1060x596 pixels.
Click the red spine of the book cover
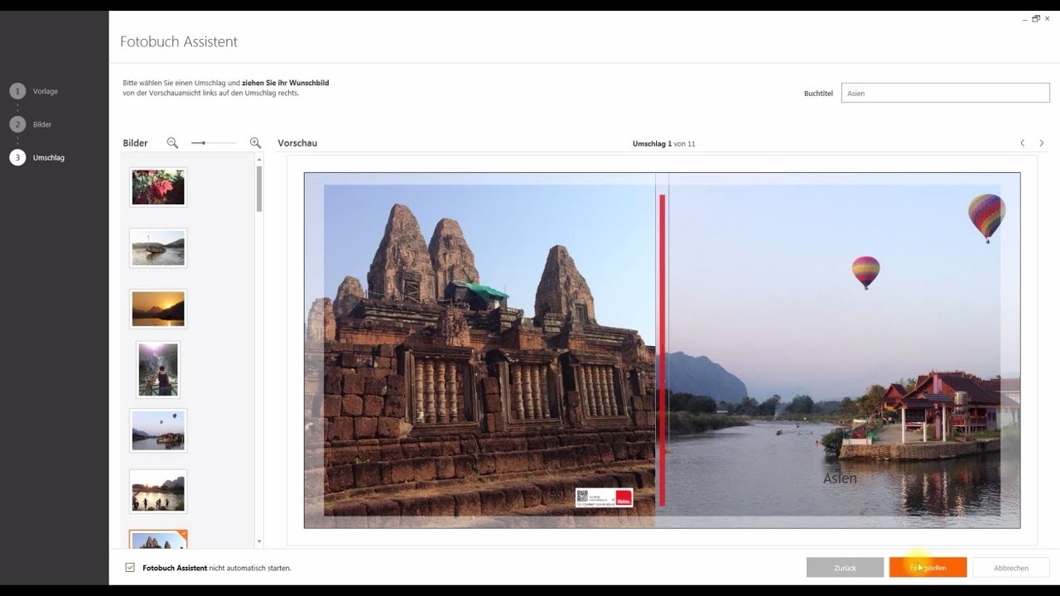[662, 350]
